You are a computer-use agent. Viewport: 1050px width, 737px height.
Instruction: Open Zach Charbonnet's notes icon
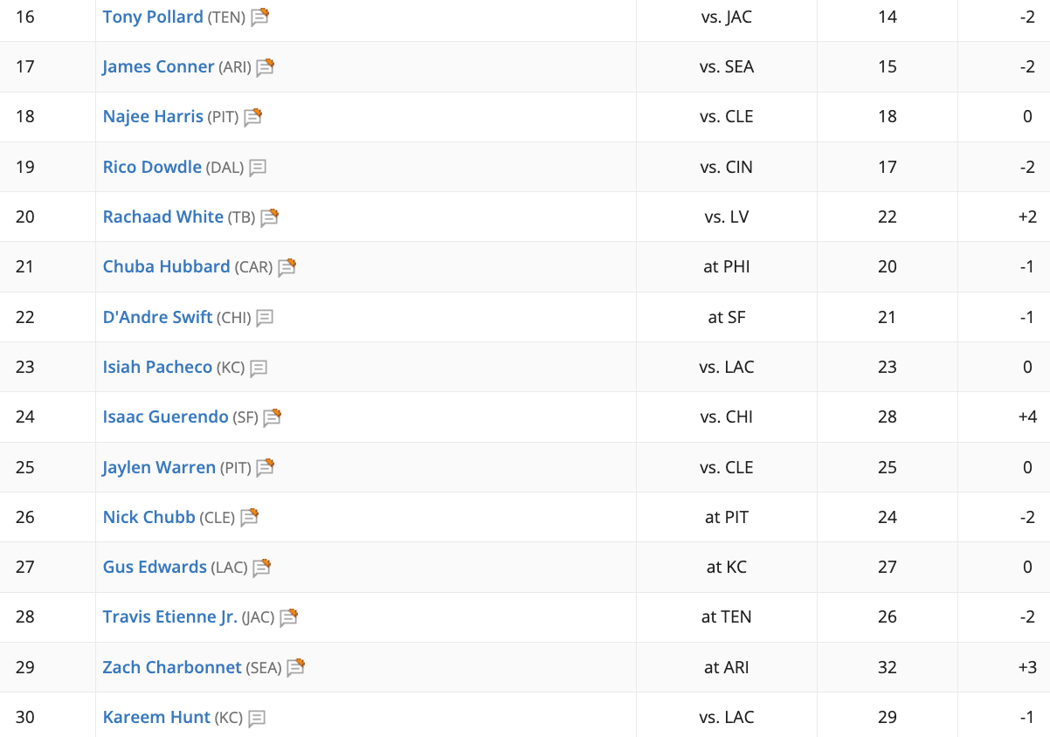point(295,668)
